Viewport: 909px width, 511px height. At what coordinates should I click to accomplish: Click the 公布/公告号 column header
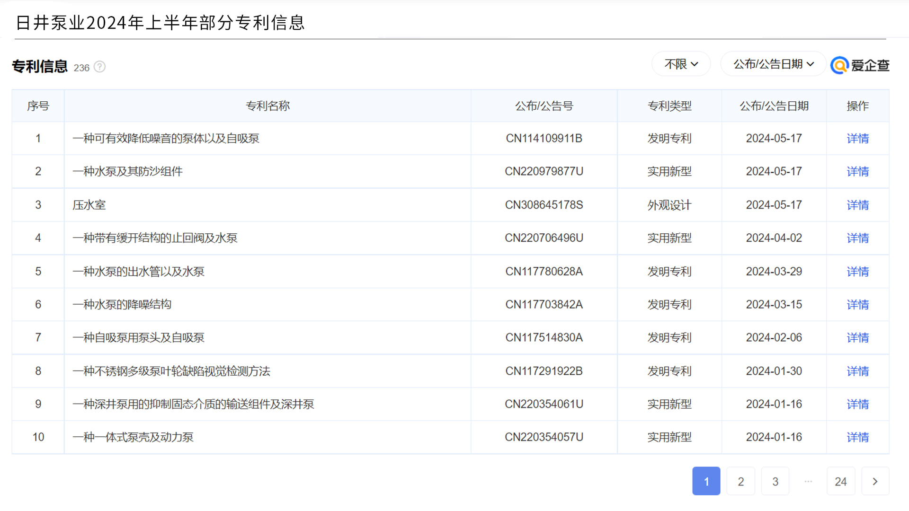coord(544,106)
